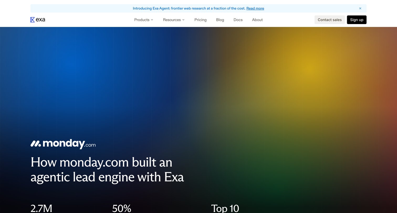Go to the Pricing page
Screen dimensions: 397x213
(x=200, y=20)
